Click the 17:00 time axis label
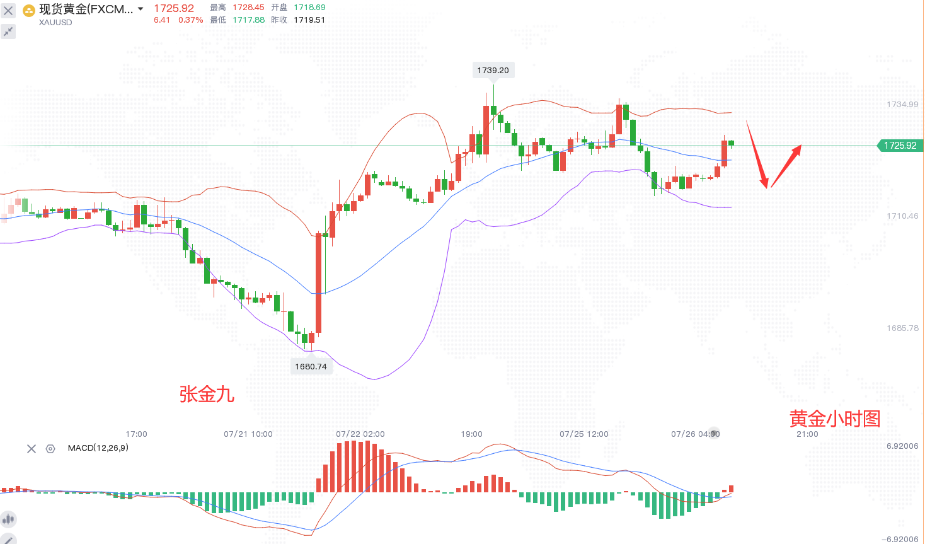925x544 pixels. (x=136, y=434)
